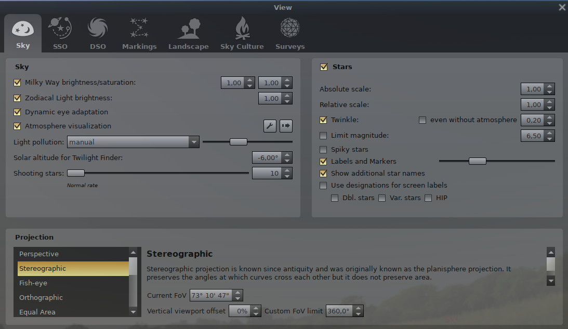This screenshot has height=329, width=568.
Task: Enable the Spiky stars checkbox
Action: pos(323,150)
